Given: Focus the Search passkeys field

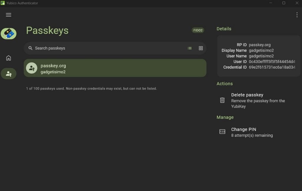Looking at the screenshot, I should point(115,48).
